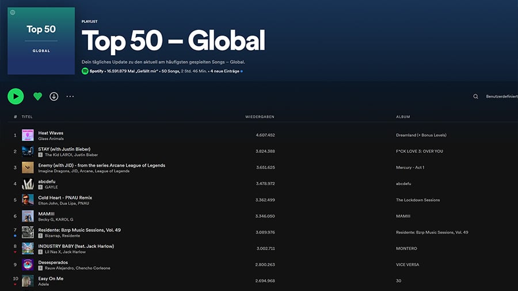
Task: Click the explicit badge on the STAY row
Action: pos(40,155)
